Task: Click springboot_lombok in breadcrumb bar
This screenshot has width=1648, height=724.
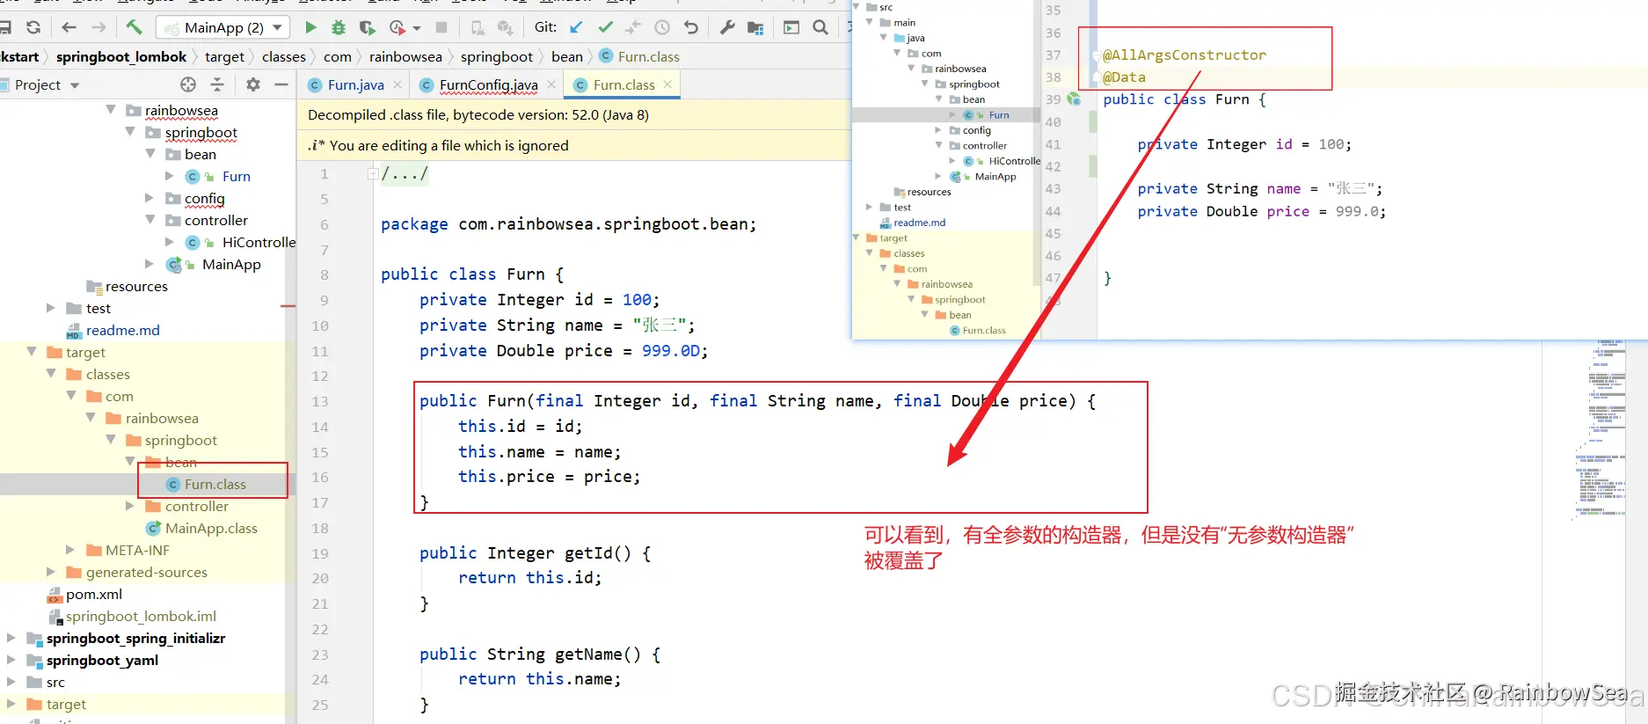Action: tap(121, 56)
